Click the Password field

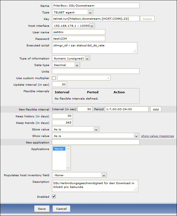pos(79,39)
